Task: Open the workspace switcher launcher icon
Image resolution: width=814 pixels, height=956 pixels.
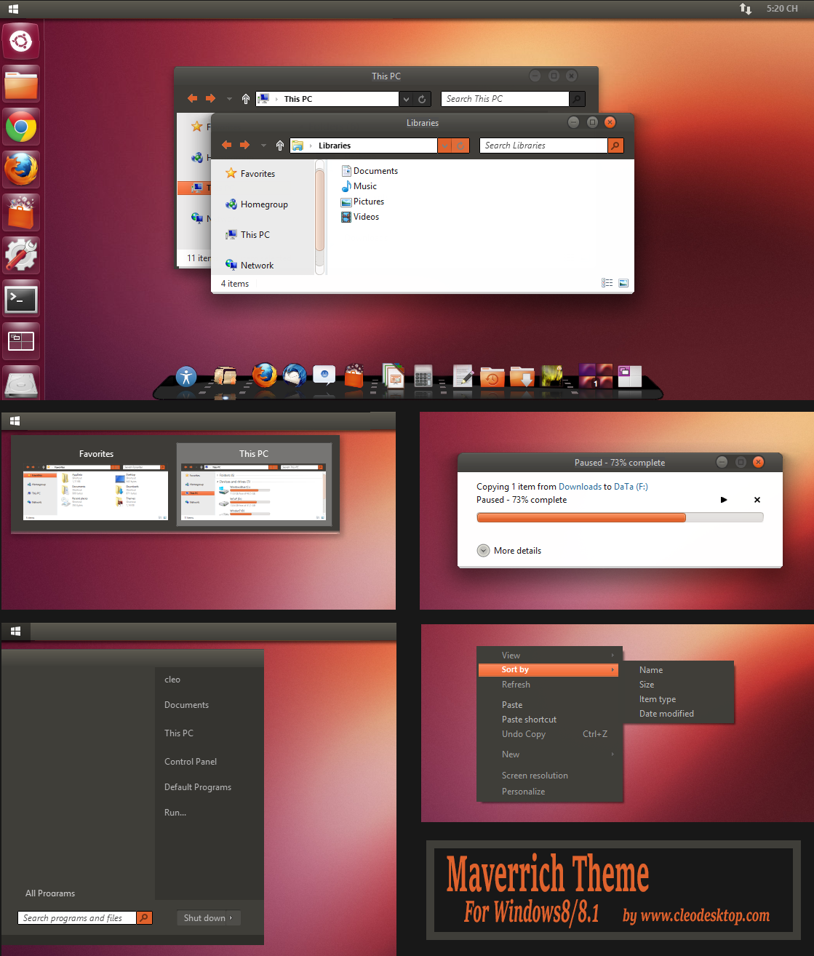Action: 21,340
